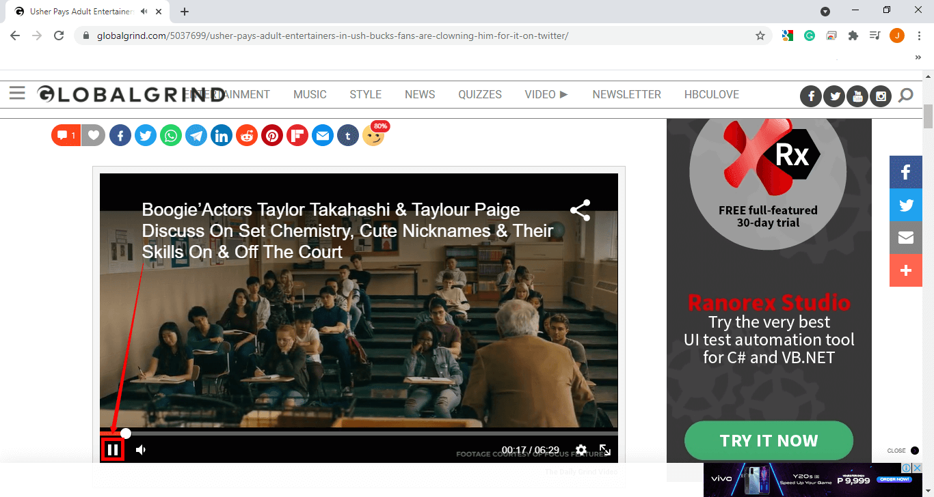Go back with browser back arrow
Image resolution: width=934 pixels, height=497 pixels.
(x=15, y=35)
